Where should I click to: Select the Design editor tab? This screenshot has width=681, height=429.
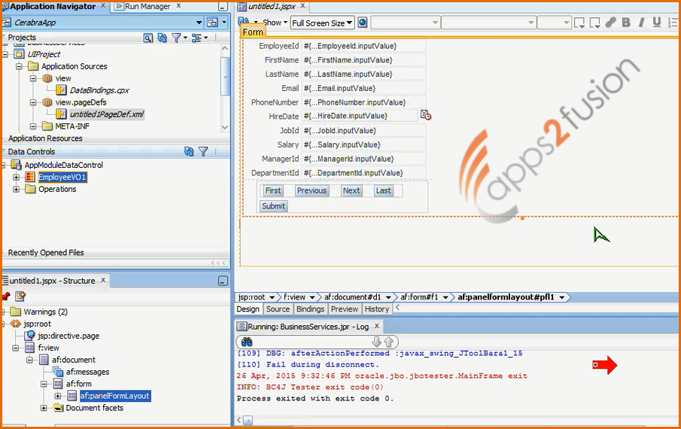[248, 309]
